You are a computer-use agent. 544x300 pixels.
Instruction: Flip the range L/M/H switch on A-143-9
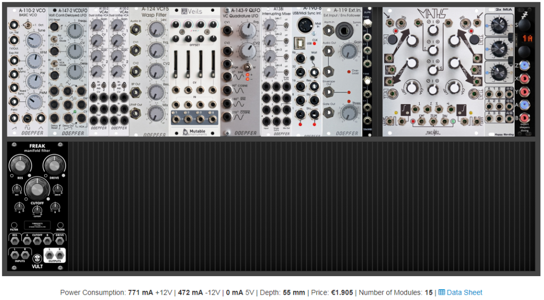click(x=248, y=67)
